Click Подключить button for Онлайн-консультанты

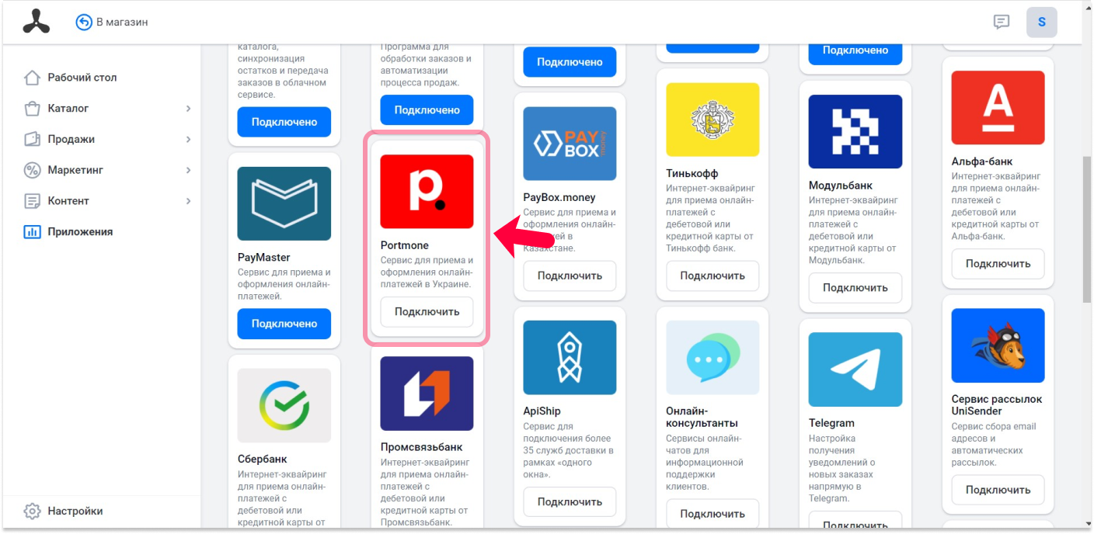(x=712, y=514)
